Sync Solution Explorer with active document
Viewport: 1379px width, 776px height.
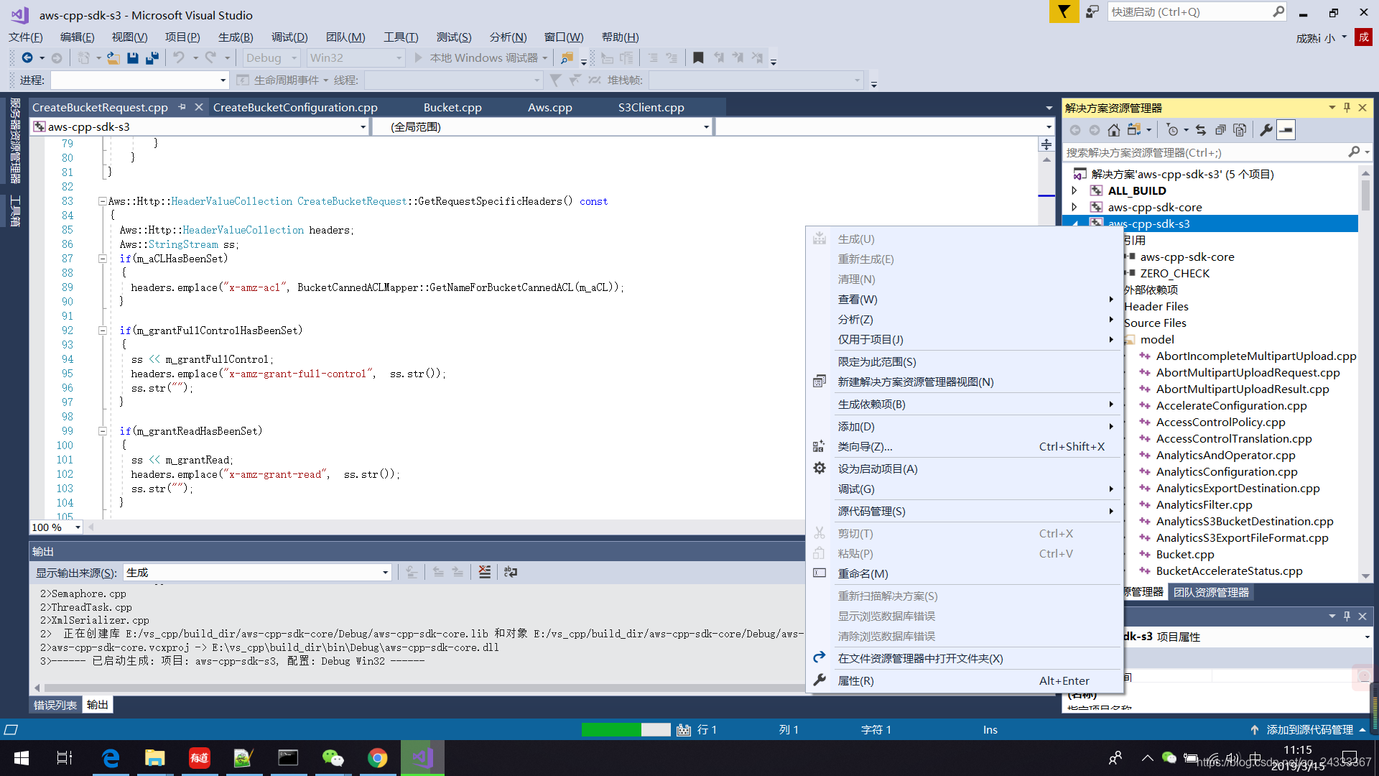click(x=1201, y=129)
